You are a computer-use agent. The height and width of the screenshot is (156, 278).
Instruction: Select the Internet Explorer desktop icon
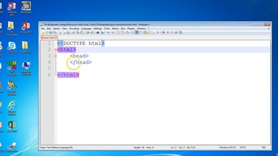(12, 108)
